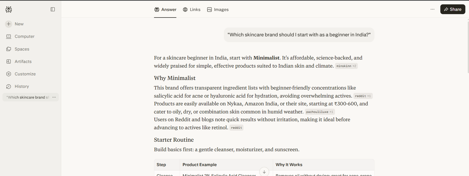Click the Spaces stacked icon

click(x=9, y=49)
